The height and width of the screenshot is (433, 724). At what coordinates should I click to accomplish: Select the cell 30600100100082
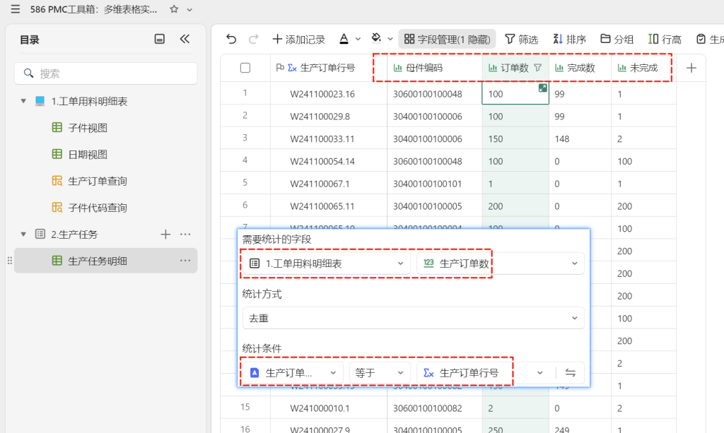click(x=435, y=408)
